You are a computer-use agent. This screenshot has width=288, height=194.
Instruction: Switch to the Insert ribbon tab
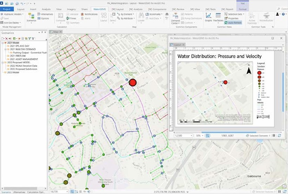click(33, 9)
